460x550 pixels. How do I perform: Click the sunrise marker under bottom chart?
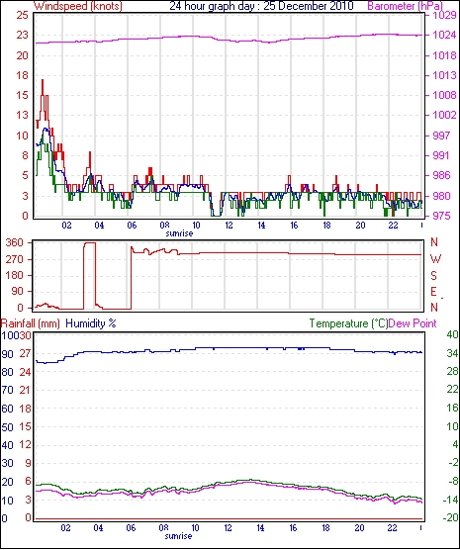pos(178,536)
